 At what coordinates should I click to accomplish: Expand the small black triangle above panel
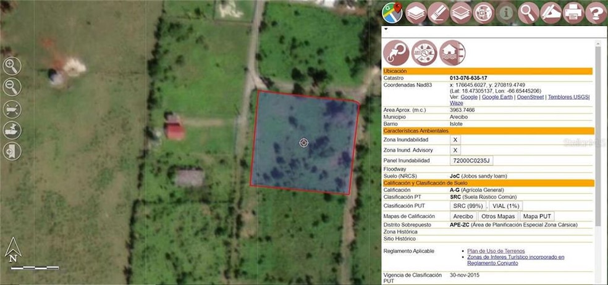pyautogui.click(x=386, y=29)
